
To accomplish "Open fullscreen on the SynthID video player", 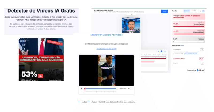I will click(x=132, y=89).
